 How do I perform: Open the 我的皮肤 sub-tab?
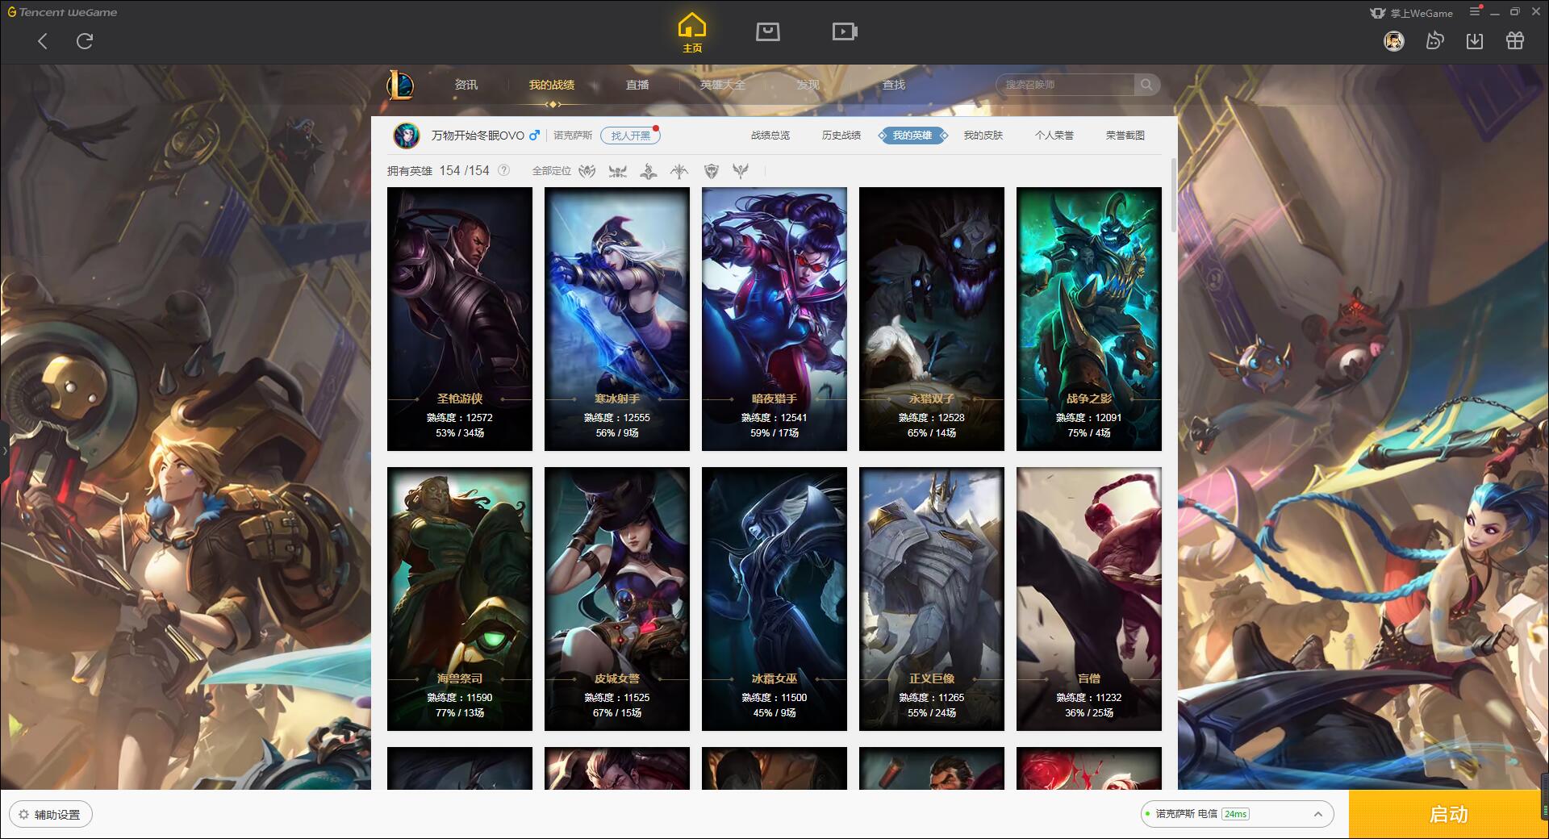983,136
